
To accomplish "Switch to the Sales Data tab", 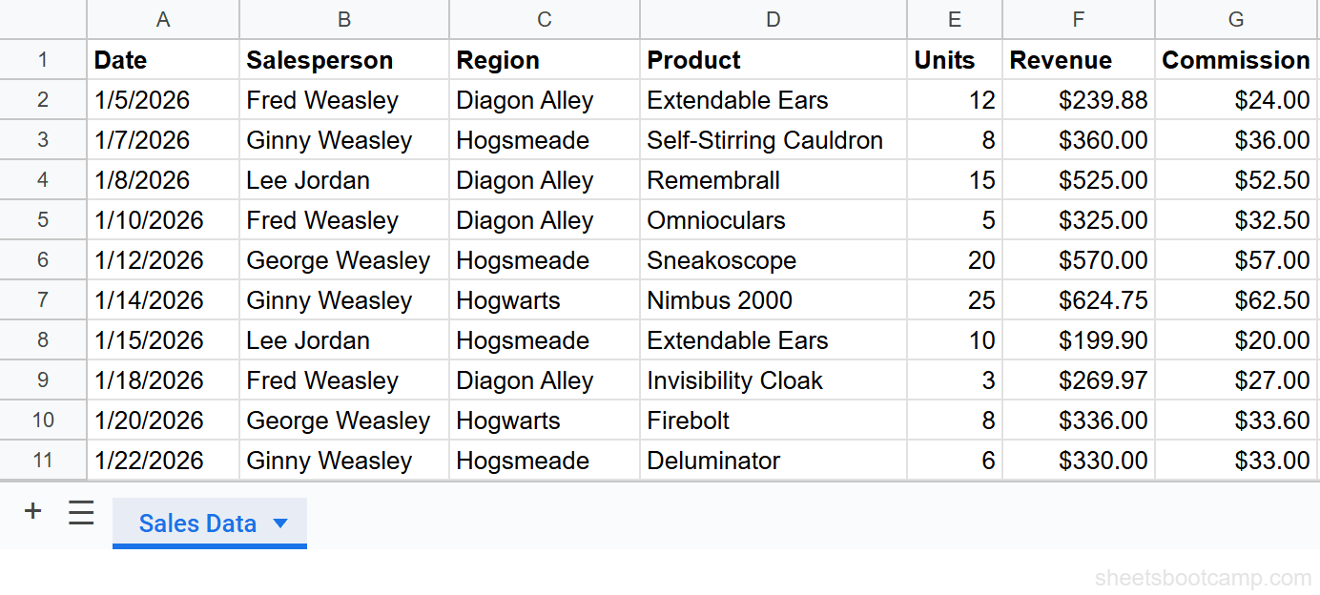I will (197, 523).
